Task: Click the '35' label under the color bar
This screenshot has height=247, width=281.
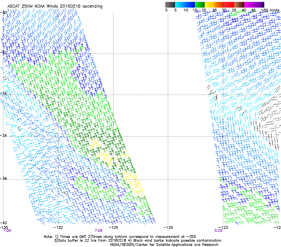Action: pyautogui.click(x=234, y=10)
